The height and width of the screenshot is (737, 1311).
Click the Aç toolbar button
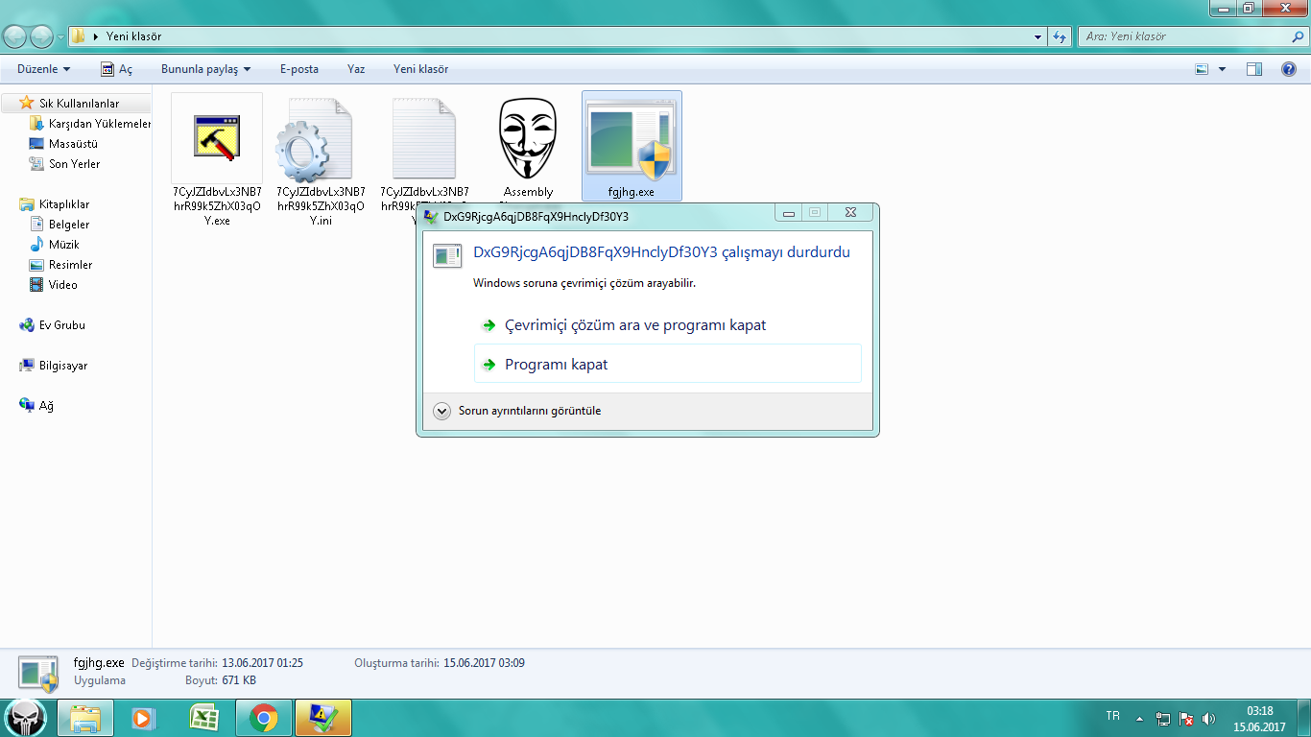pyautogui.click(x=117, y=69)
